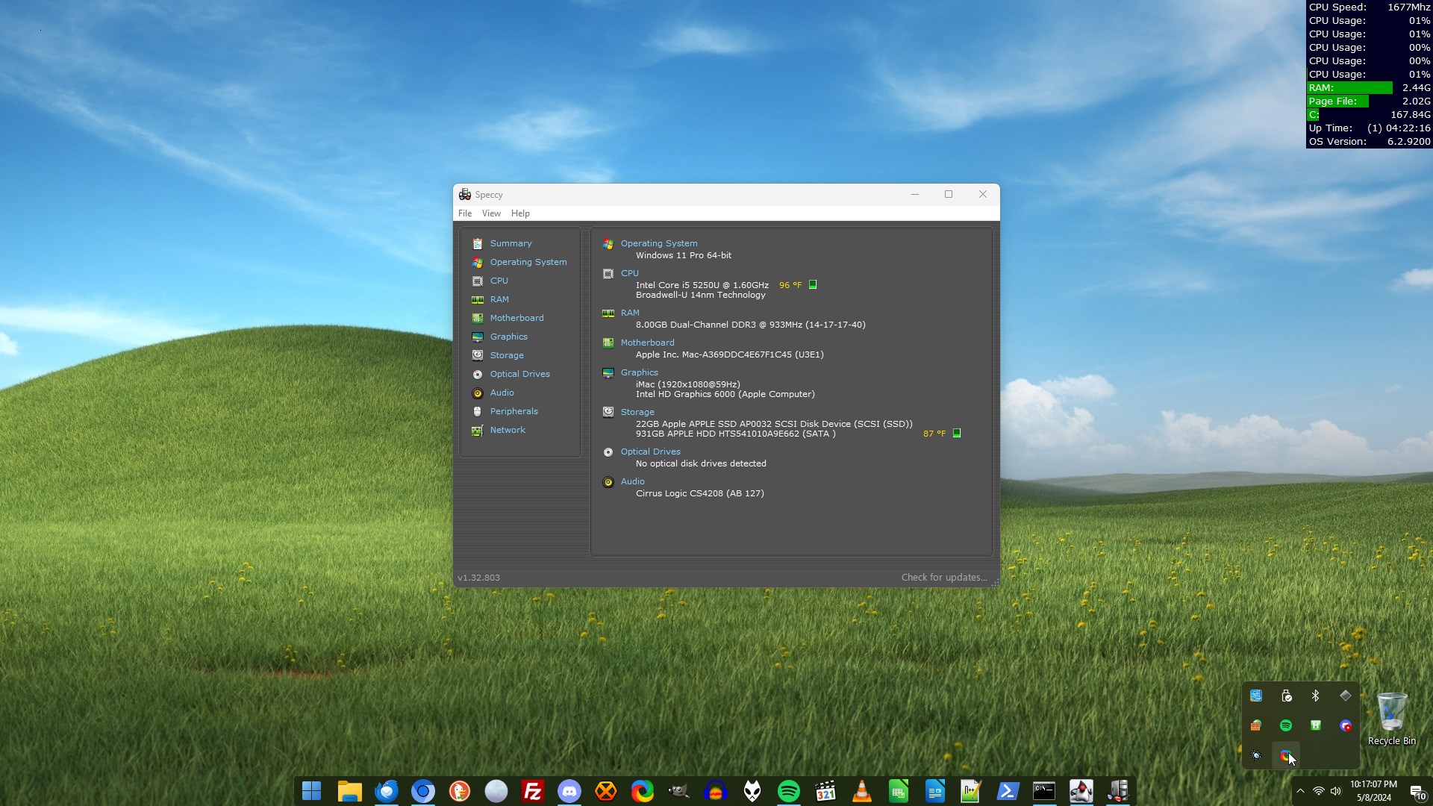Click the CPU temperature green indicator icon
The width and height of the screenshot is (1433, 806).
click(x=813, y=284)
